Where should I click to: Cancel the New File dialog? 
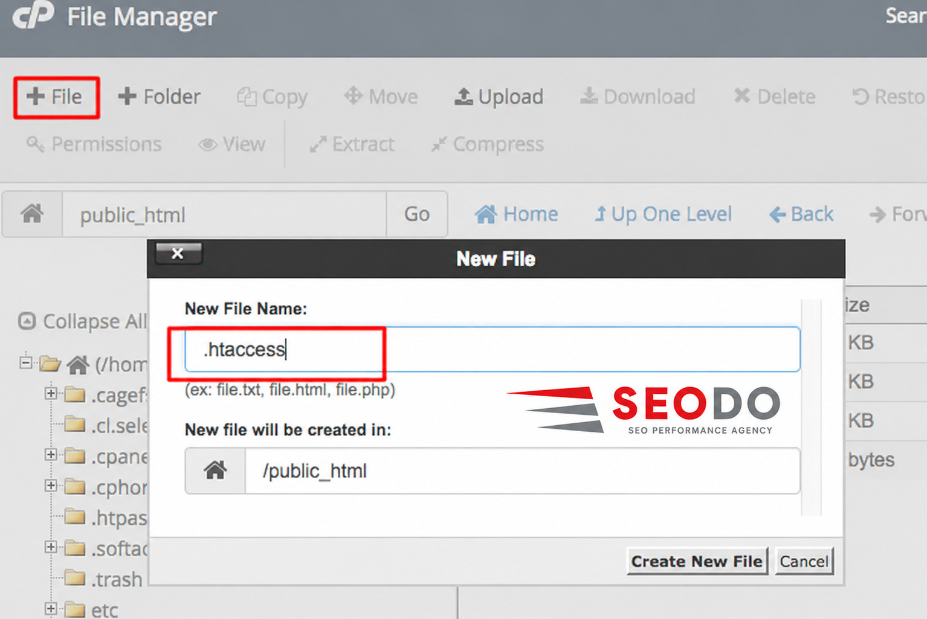[804, 562]
